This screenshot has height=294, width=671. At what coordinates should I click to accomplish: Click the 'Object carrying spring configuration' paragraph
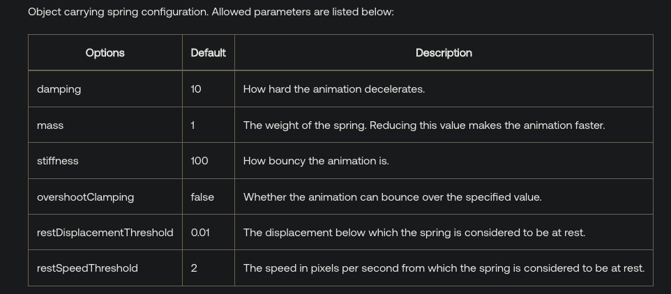tap(211, 12)
